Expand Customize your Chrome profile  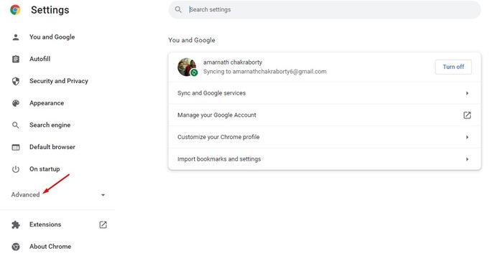[x=324, y=137]
